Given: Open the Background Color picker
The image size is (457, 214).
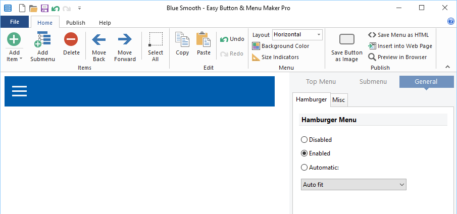Looking at the screenshot, I should tap(281, 46).
